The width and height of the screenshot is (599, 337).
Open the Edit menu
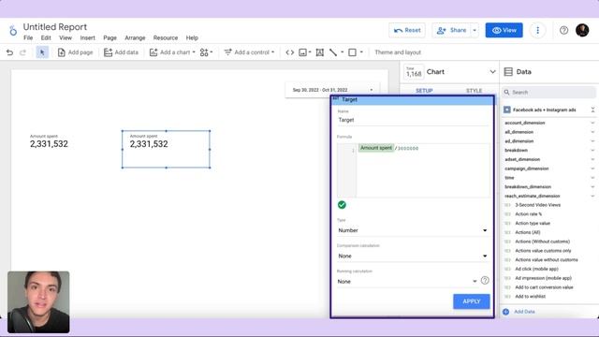(x=46, y=37)
